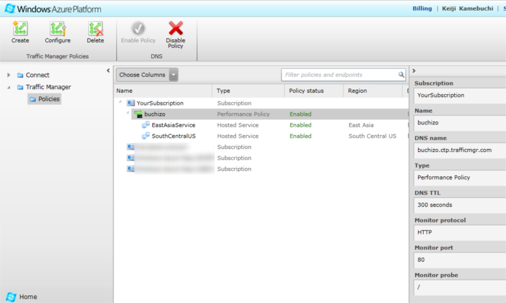Click the Create policy icon
This screenshot has width=506, height=303.
[20, 28]
